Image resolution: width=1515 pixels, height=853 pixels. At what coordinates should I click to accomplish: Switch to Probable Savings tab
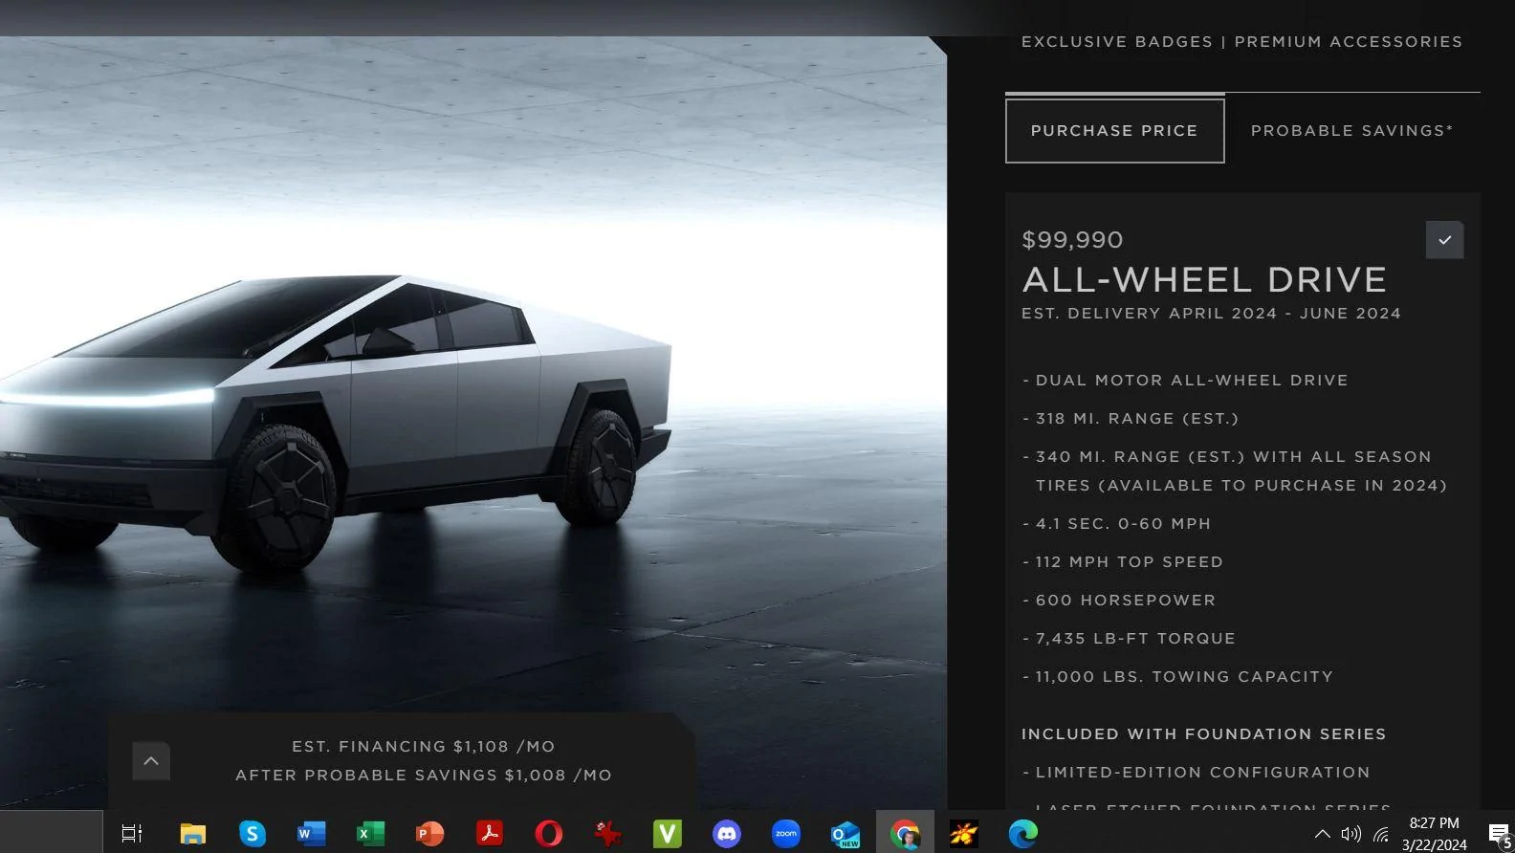point(1351,131)
